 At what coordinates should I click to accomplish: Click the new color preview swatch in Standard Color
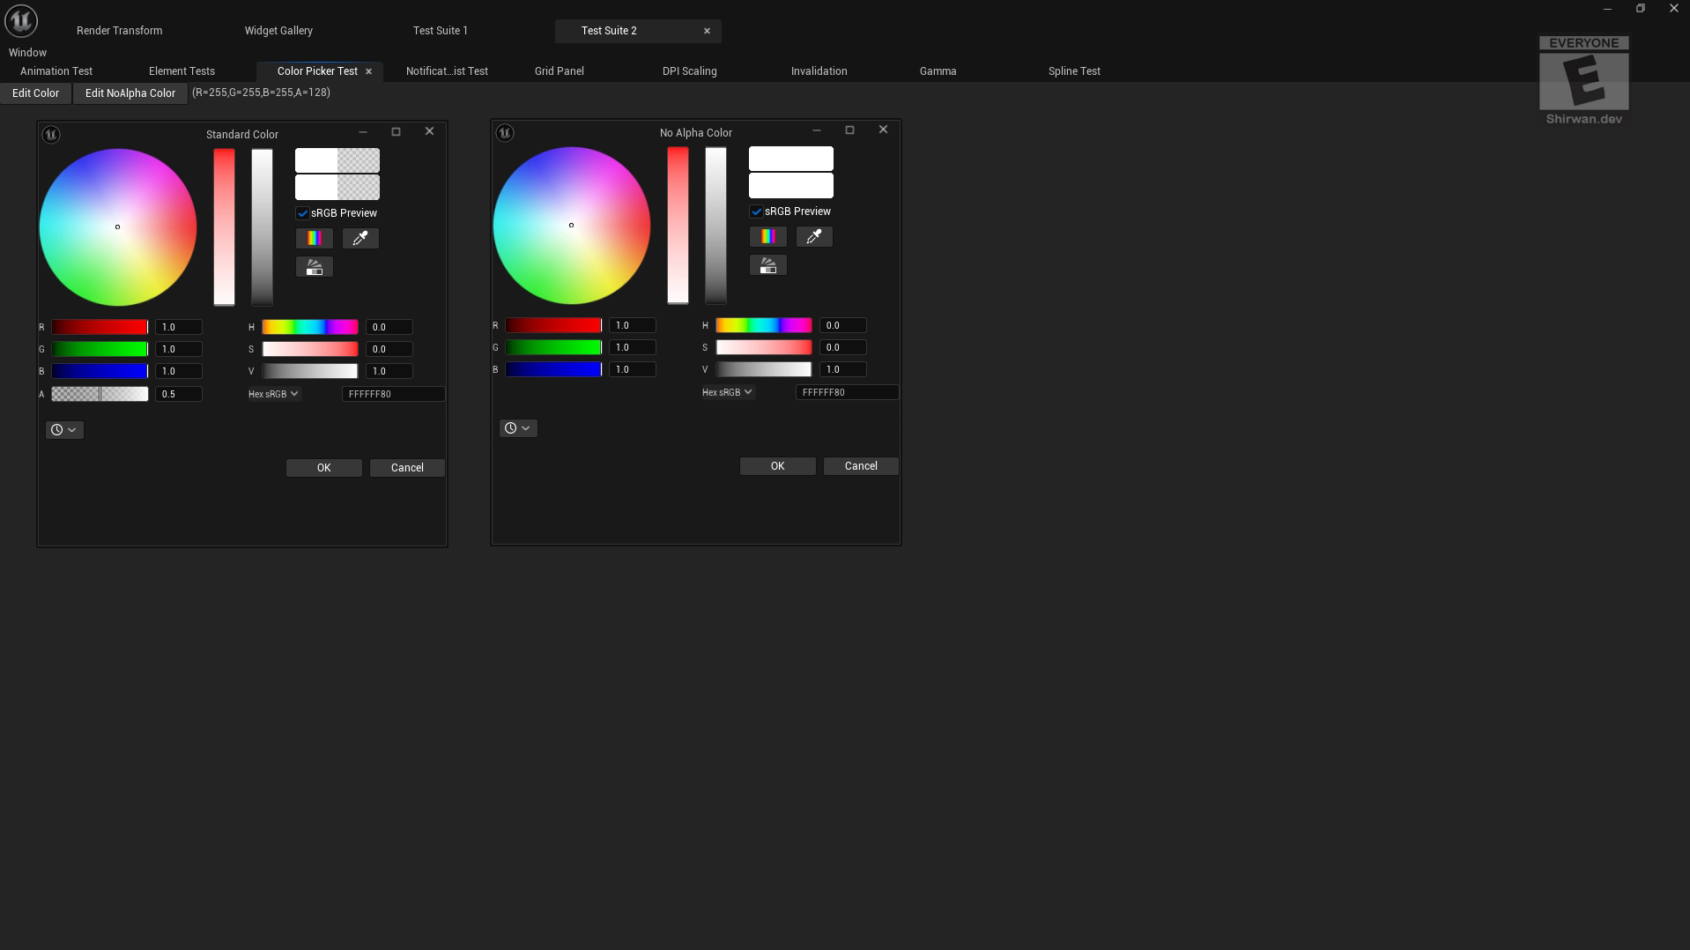tap(337, 187)
